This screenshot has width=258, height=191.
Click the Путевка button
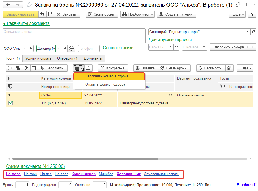pos(146,68)
